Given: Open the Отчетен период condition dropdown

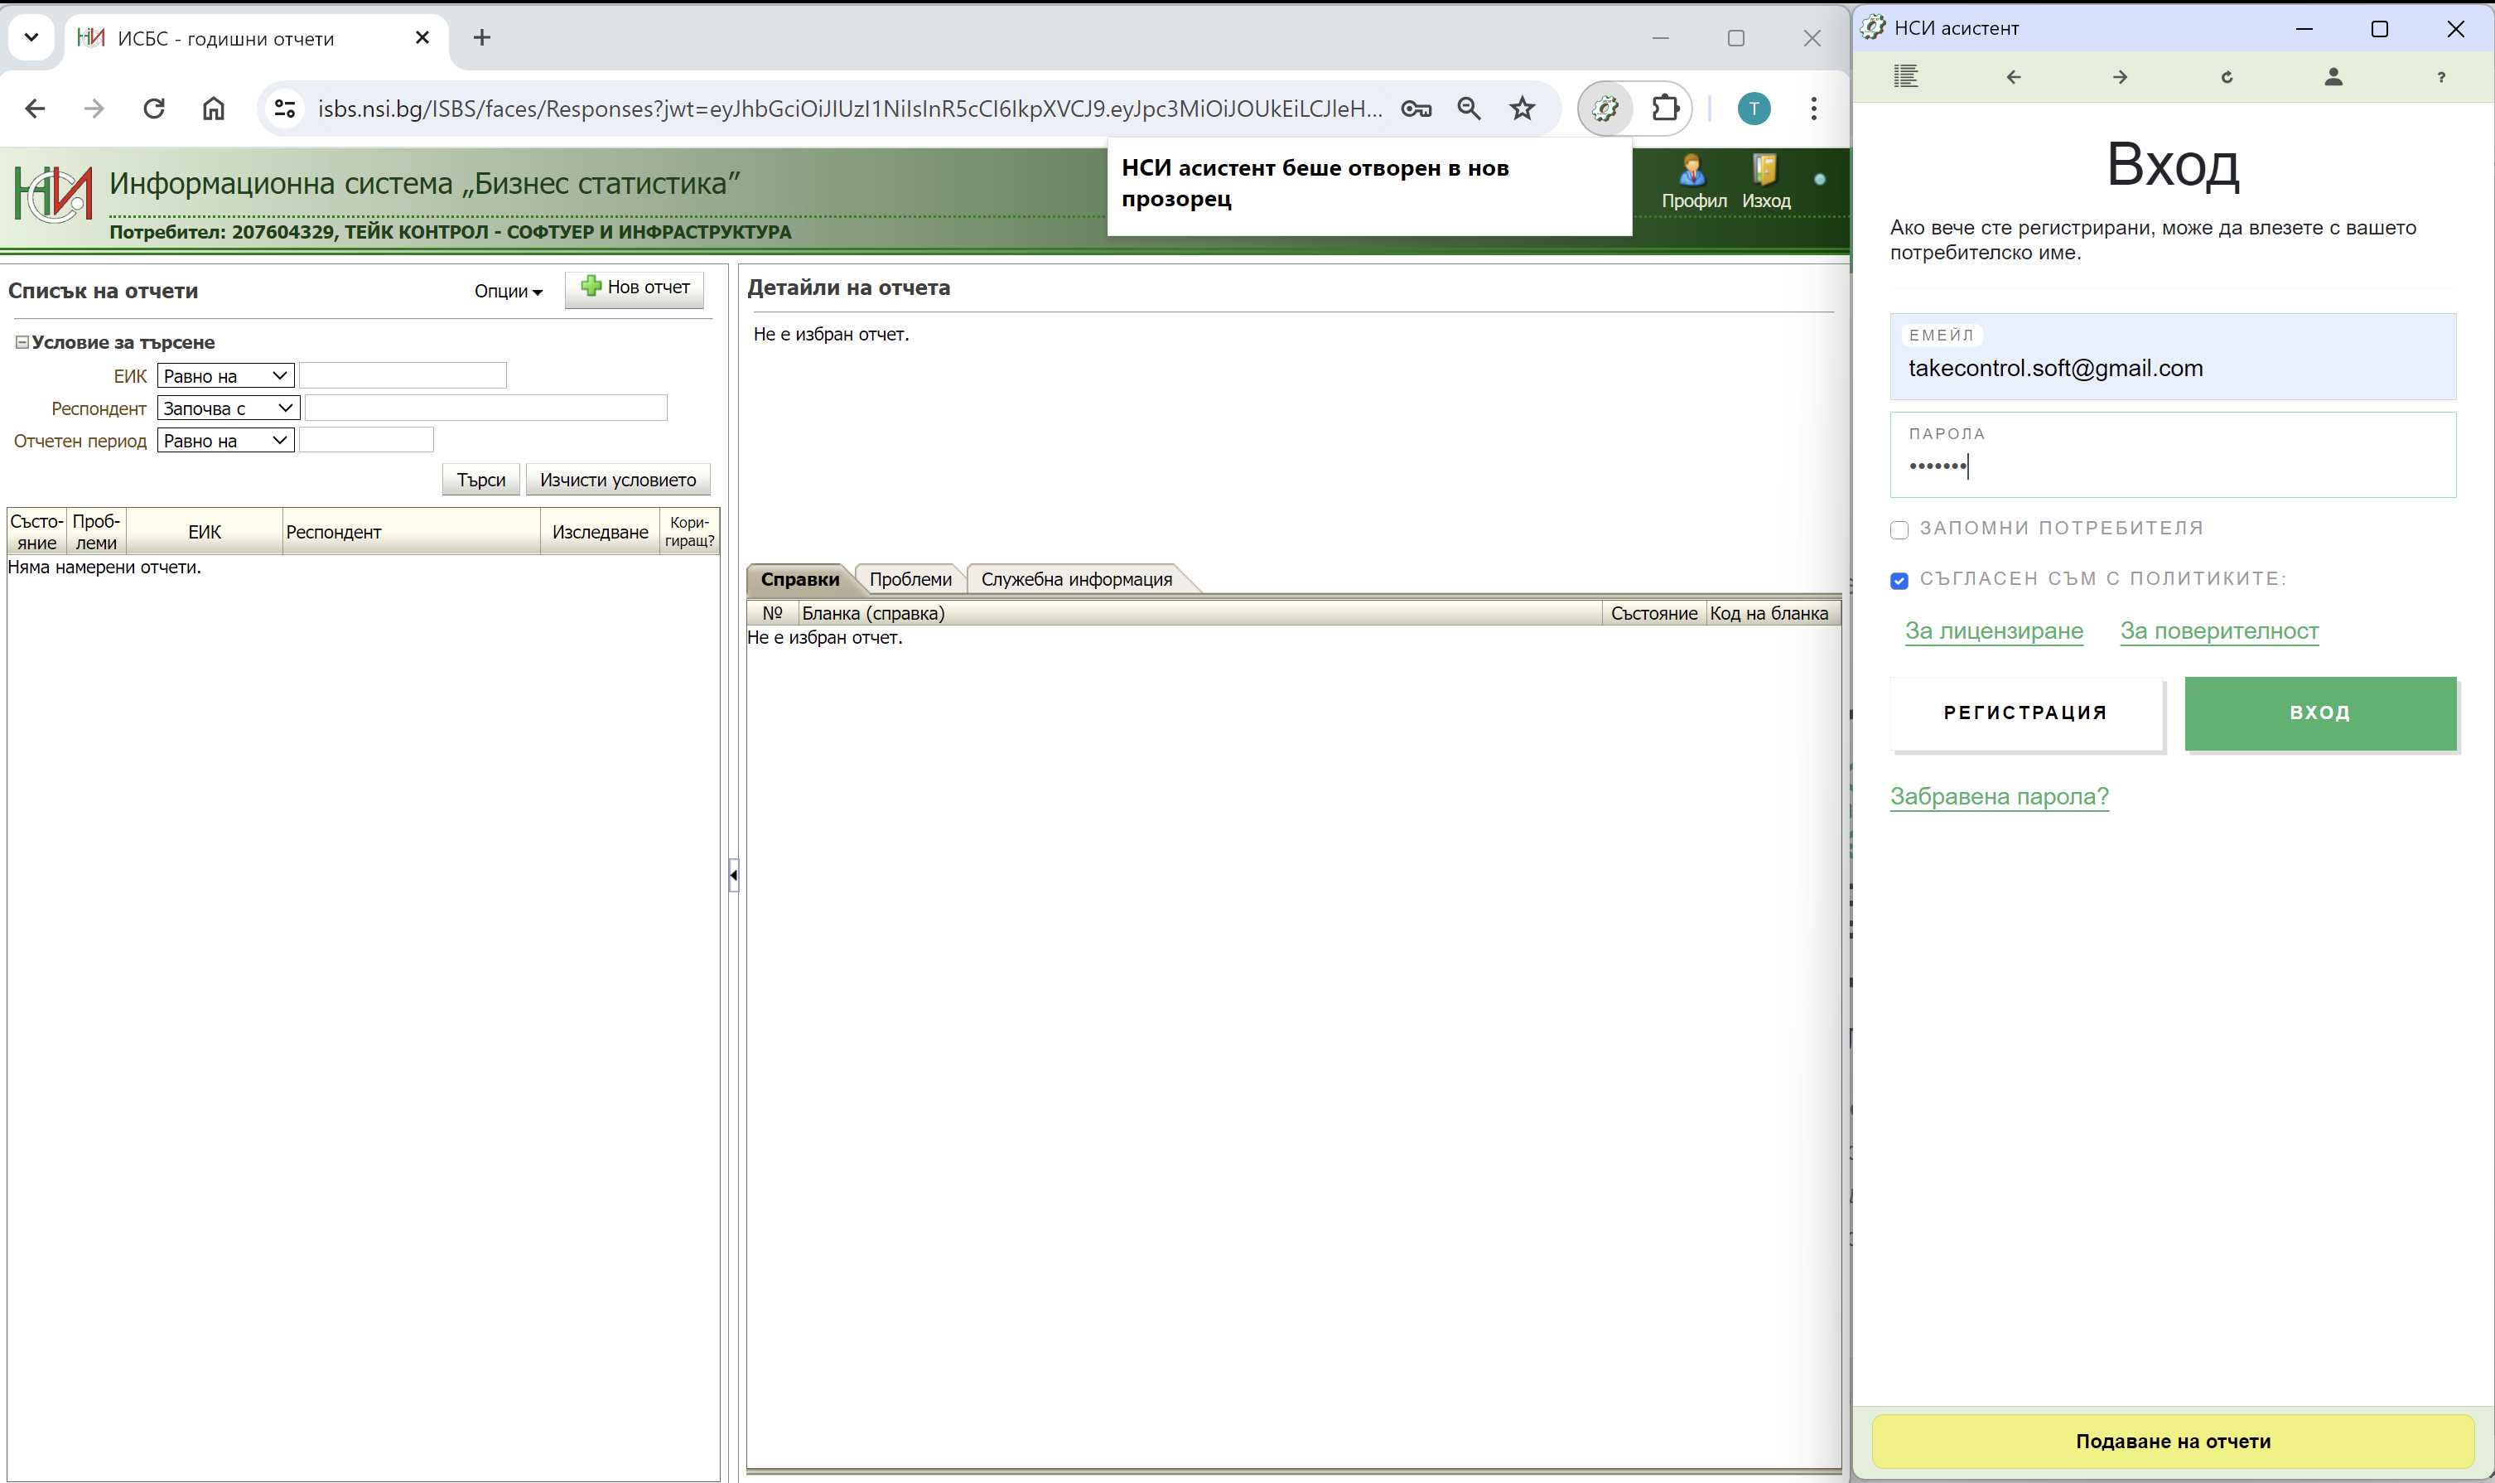Looking at the screenshot, I should 226,441.
